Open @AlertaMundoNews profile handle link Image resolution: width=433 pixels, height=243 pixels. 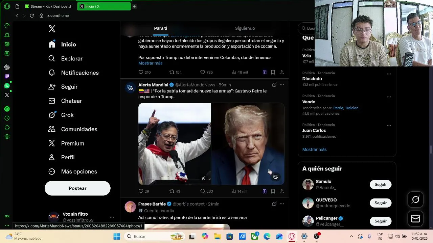coord(195,85)
